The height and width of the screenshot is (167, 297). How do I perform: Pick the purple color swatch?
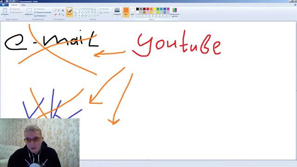click(168, 9)
